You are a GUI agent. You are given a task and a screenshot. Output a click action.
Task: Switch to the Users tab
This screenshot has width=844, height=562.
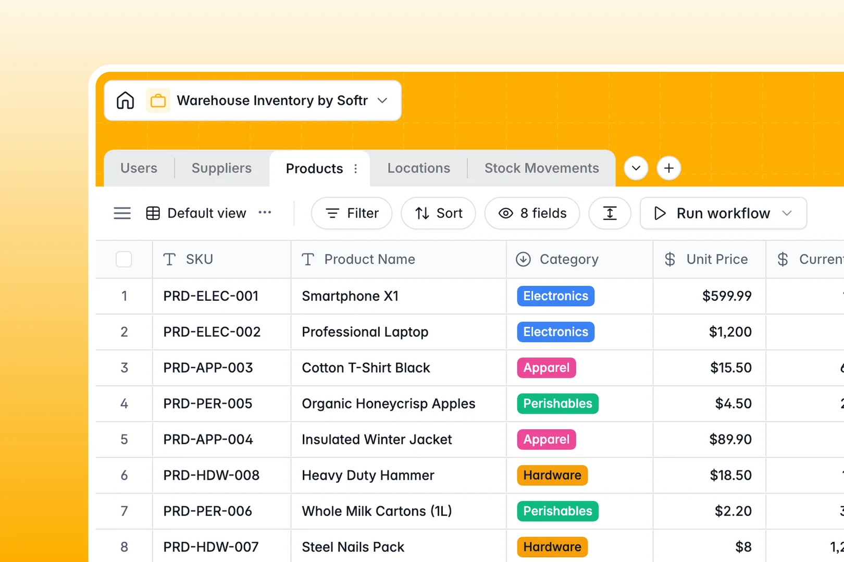point(139,168)
